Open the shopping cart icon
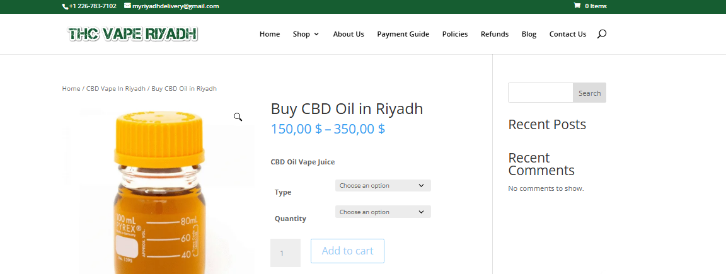The height and width of the screenshot is (274, 726). pos(577,6)
